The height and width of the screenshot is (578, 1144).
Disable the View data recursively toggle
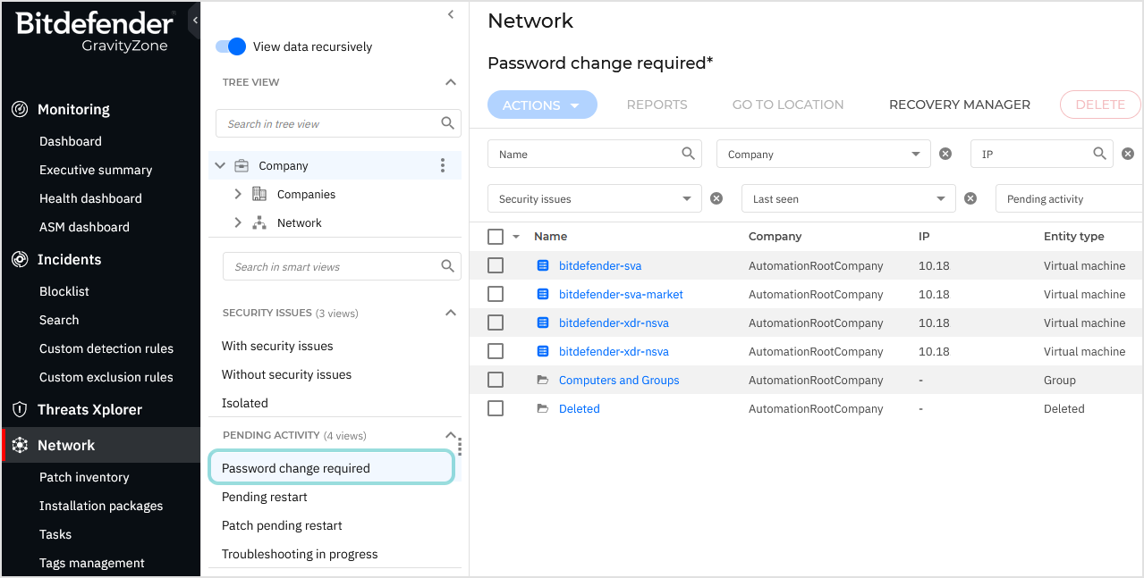[230, 46]
